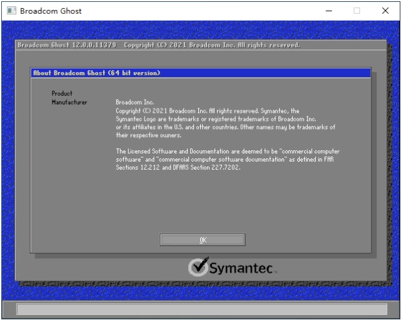Click the Symantec checkmark logo icon
401x320 pixels.
click(198, 267)
